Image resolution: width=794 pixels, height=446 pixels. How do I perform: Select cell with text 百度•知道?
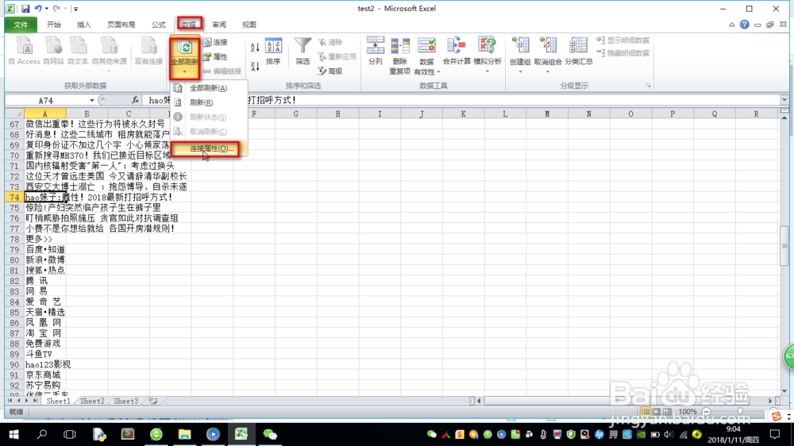45,249
